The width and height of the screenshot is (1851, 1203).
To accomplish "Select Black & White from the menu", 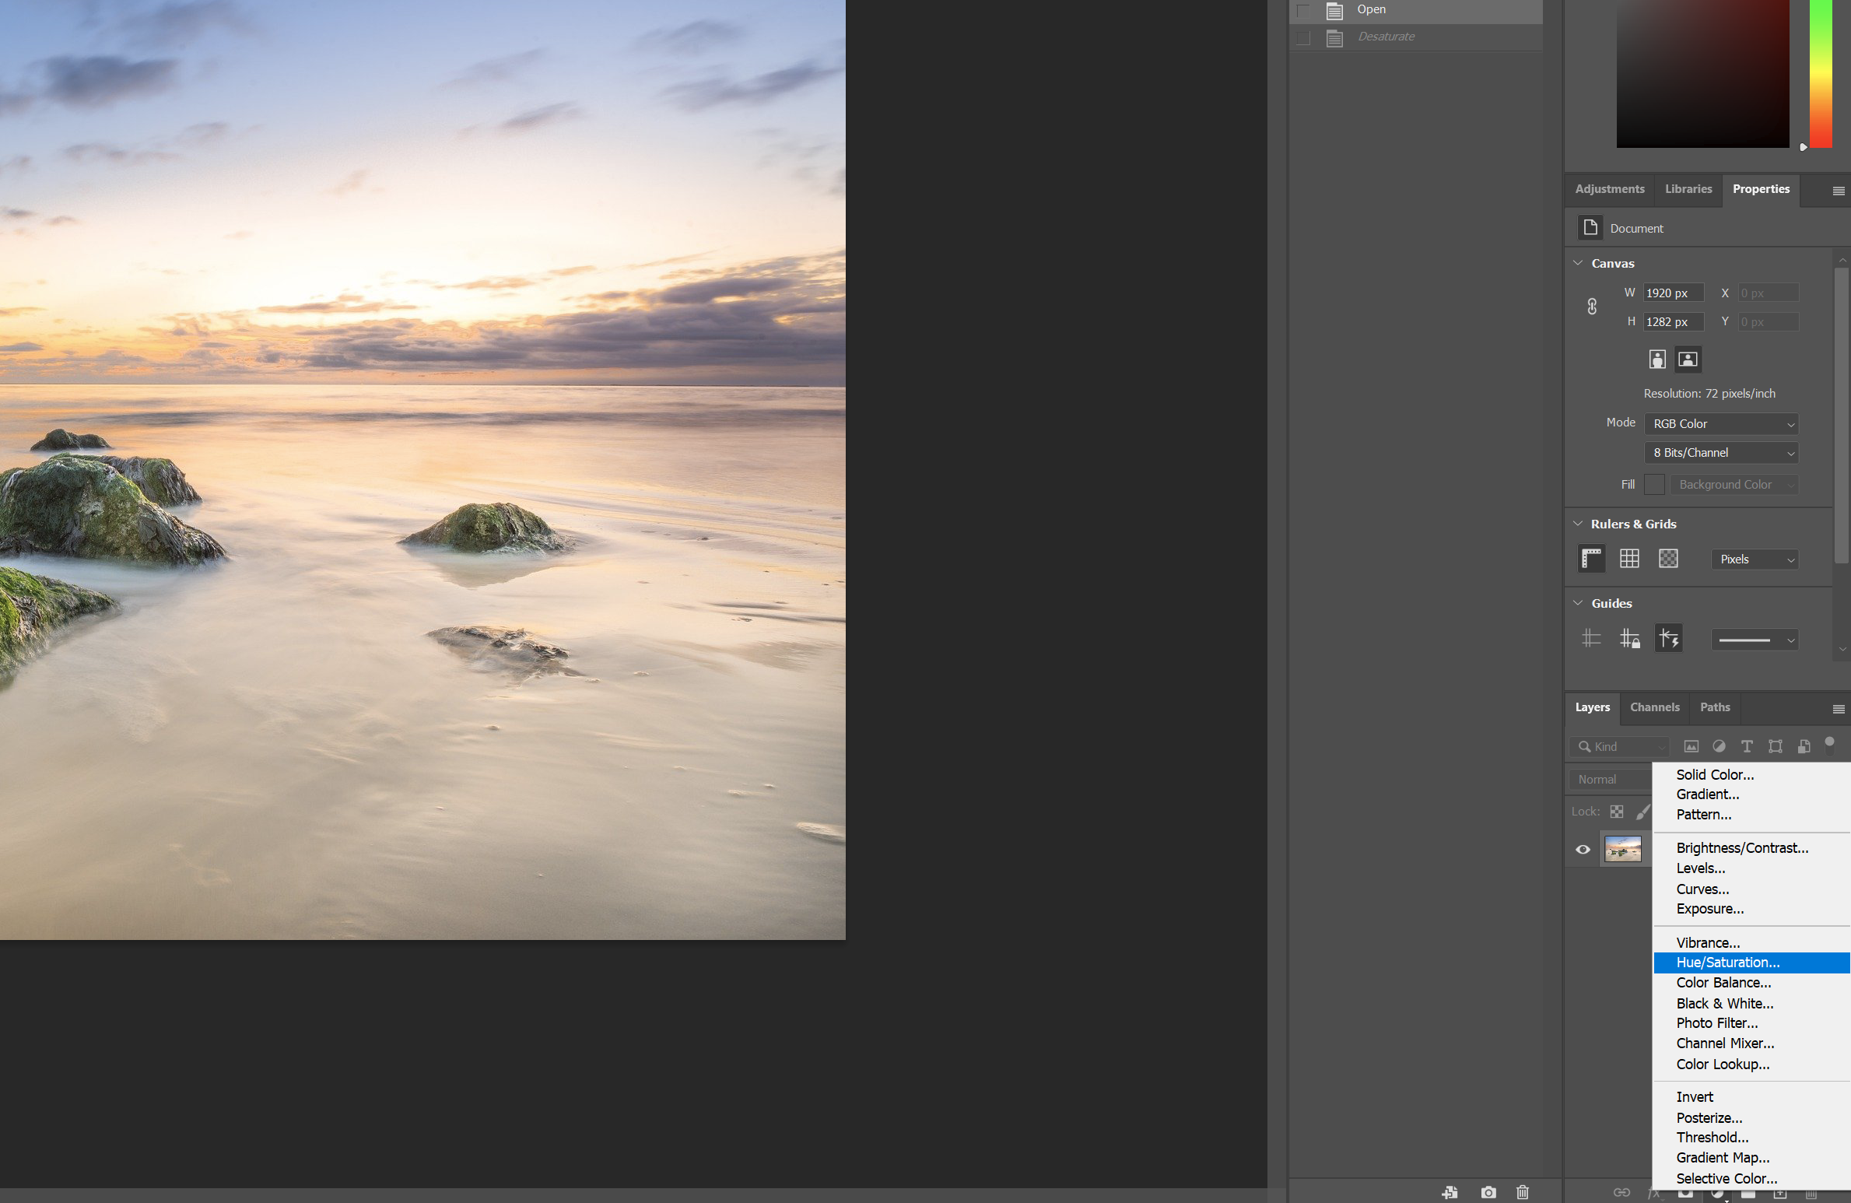I will pyautogui.click(x=1724, y=1003).
